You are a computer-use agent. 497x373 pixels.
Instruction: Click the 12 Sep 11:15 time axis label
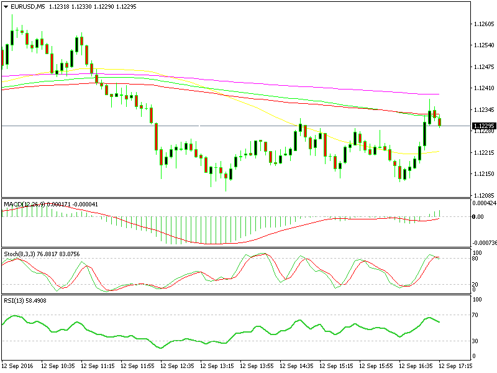98,366
